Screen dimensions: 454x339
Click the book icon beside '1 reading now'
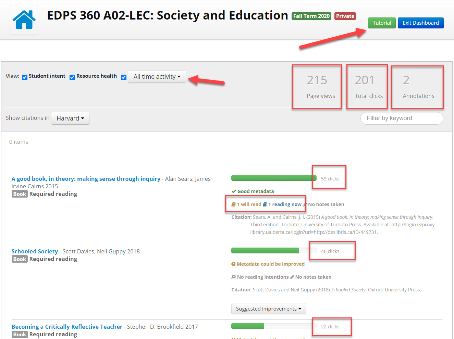coord(265,204)
